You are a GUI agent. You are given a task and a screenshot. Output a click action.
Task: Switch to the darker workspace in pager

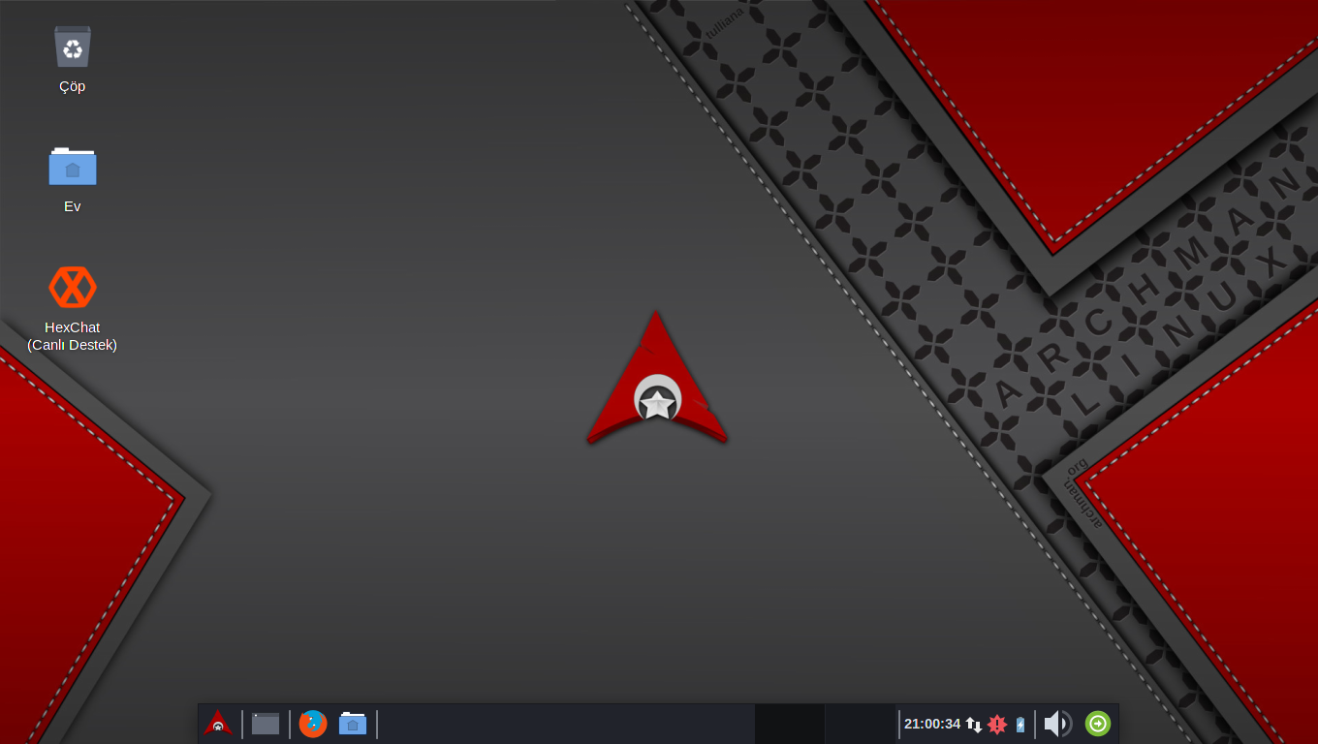[790, 724]
